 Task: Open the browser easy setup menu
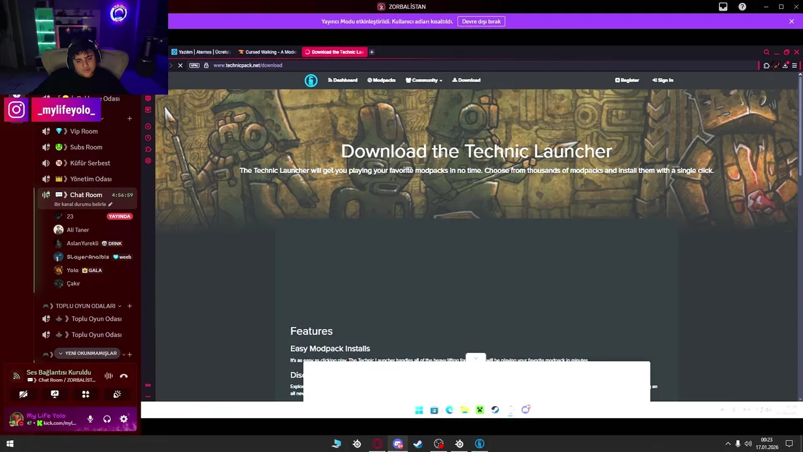(794, 65)
